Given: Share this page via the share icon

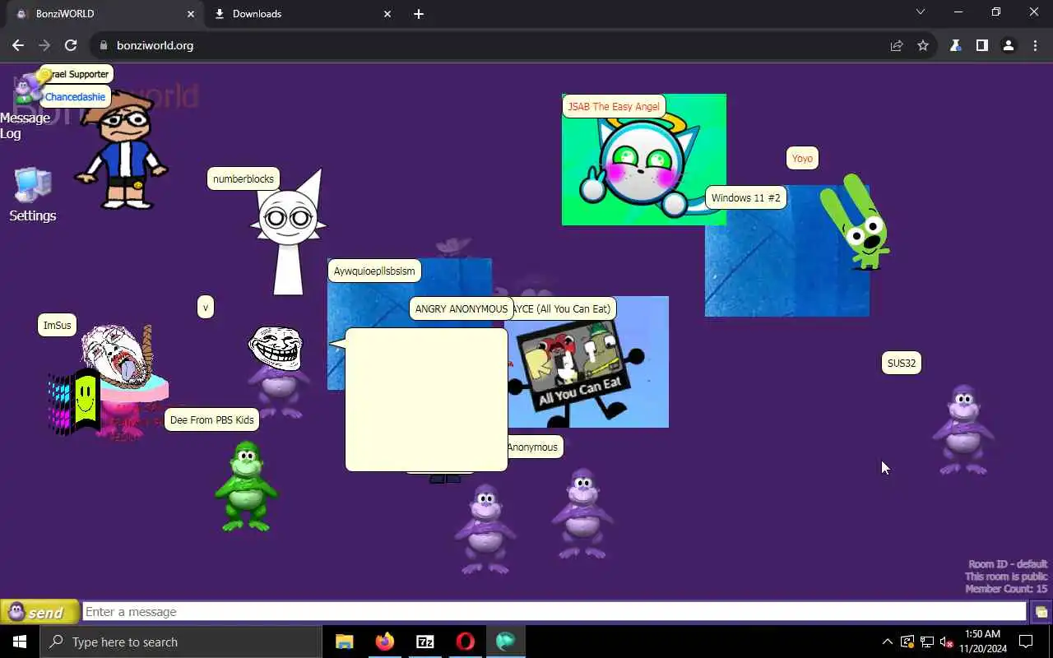Looking at the screenshot, I should pyautogui.click(x=897, y=46).
